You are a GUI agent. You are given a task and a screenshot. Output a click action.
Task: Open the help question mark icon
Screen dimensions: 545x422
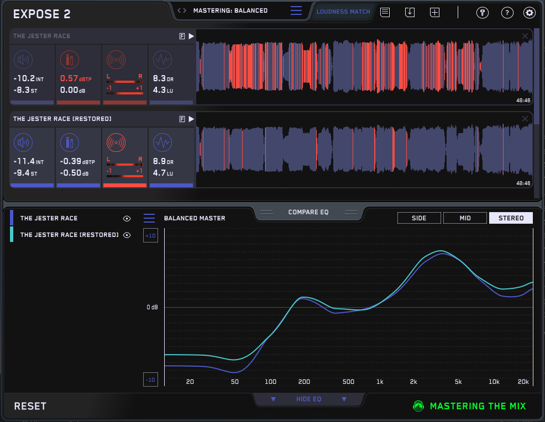506,12
